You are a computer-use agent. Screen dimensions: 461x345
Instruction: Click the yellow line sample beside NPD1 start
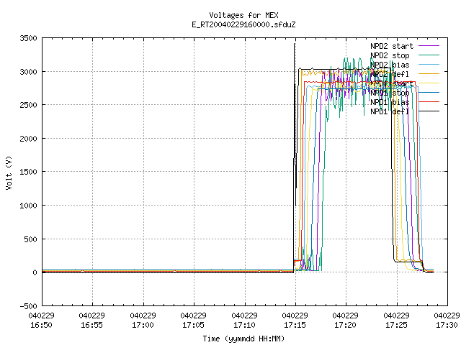[x=429, y=83]
